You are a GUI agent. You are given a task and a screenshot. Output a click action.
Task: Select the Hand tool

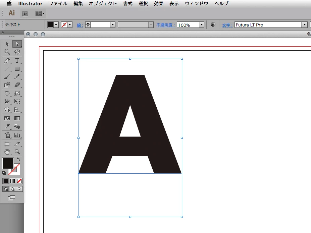pos(7,152)
